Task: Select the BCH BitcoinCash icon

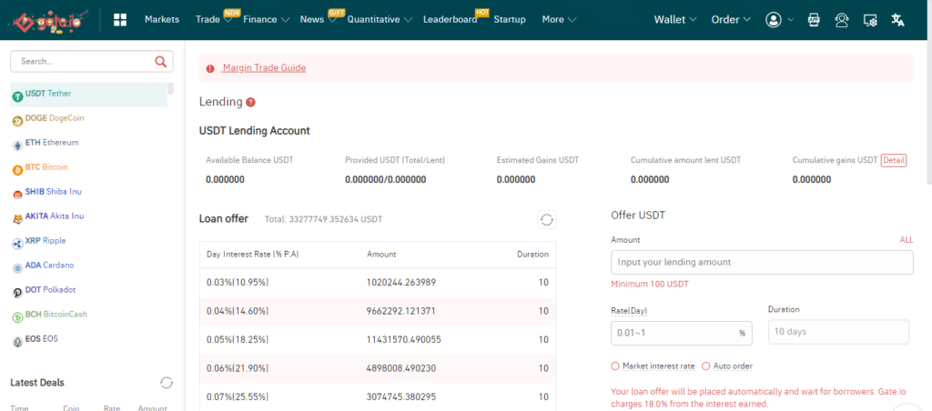Action: (x=18, y=317)
